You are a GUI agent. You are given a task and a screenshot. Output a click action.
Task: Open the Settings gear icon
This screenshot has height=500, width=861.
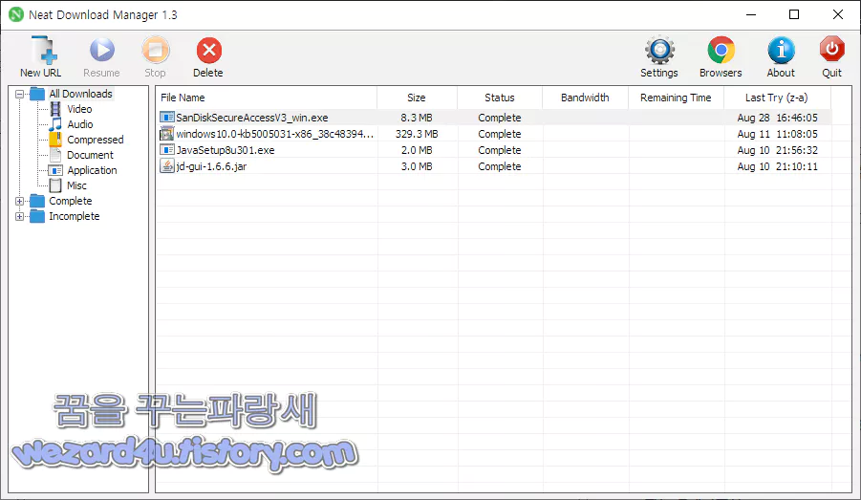659,50
